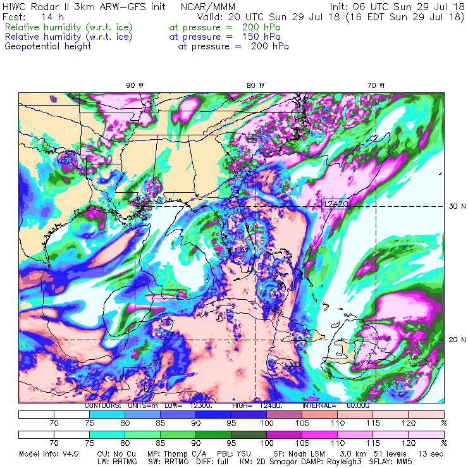
Task: Click the "Model Info: V4.0" text
Action: point(49,454)
